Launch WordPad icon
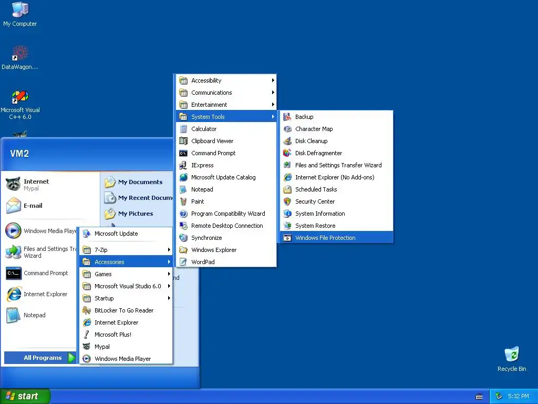The height and width of the screenshot is (404, 538). (x=183, y=262)
